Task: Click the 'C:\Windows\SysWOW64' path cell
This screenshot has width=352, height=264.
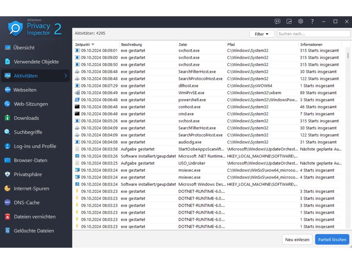Action: (249, 86)
